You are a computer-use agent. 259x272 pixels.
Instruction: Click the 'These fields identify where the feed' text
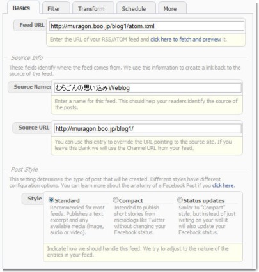(x=125, y=71)
